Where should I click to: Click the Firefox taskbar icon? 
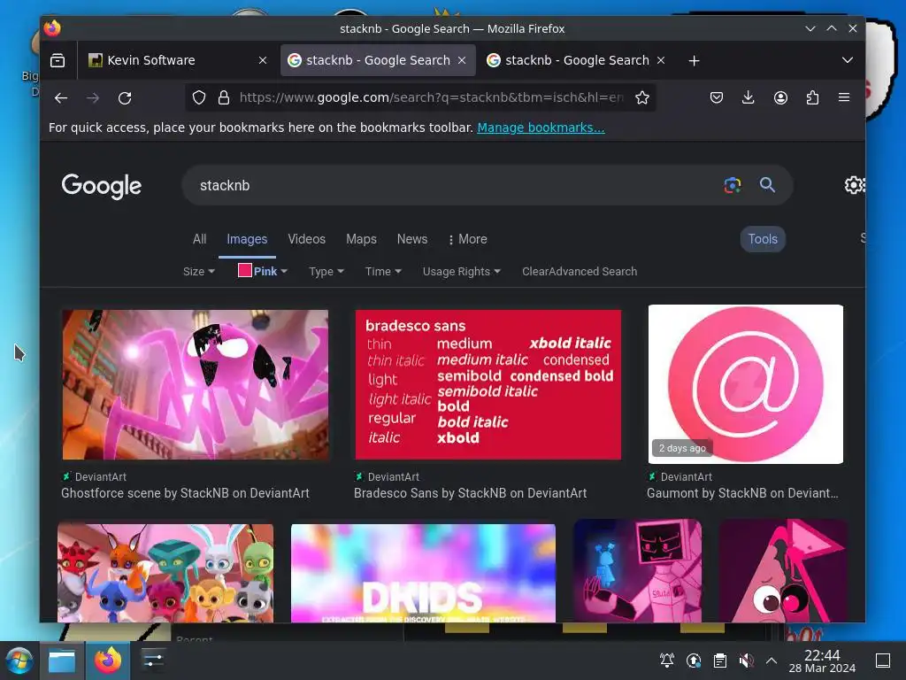pos(108,661)
